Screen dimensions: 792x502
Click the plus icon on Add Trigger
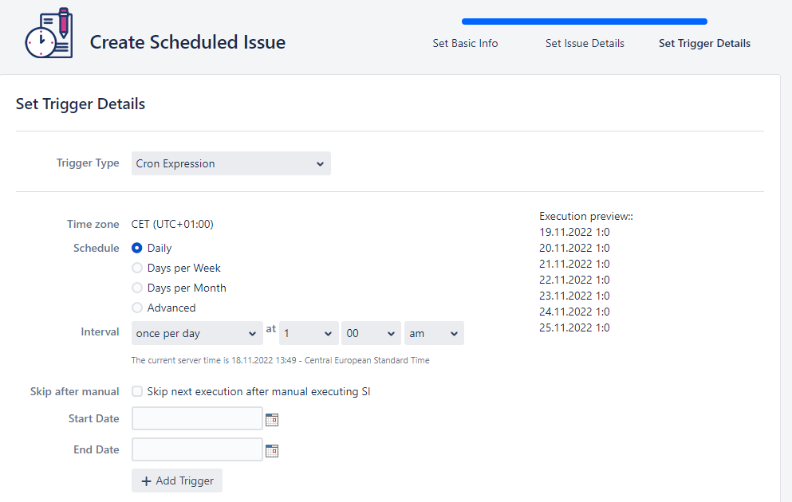click(x=147, y=481)
